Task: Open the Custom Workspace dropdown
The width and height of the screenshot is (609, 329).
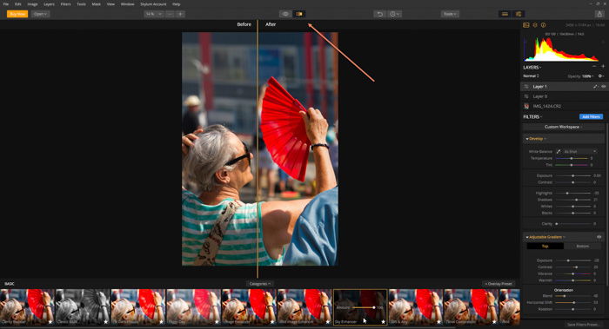Action: coord(563,127)
